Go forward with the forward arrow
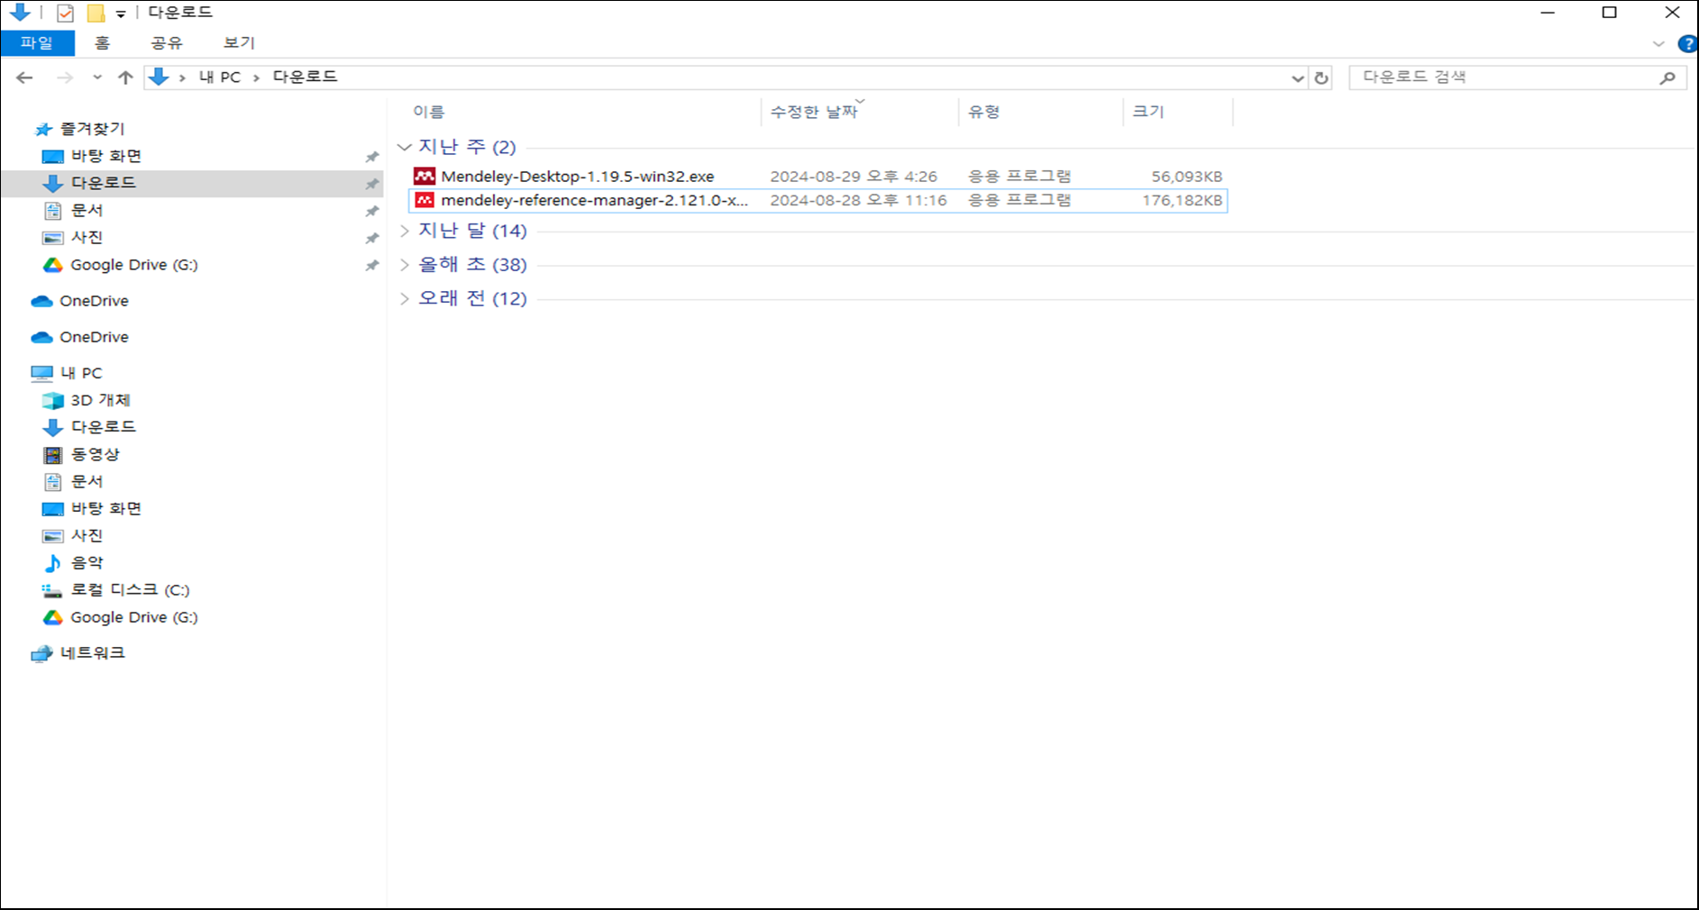The height and width of the screenshot is (910, 1699). 65,77
